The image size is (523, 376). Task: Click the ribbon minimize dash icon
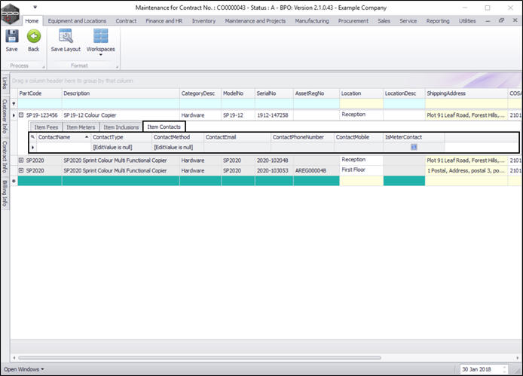488,20
